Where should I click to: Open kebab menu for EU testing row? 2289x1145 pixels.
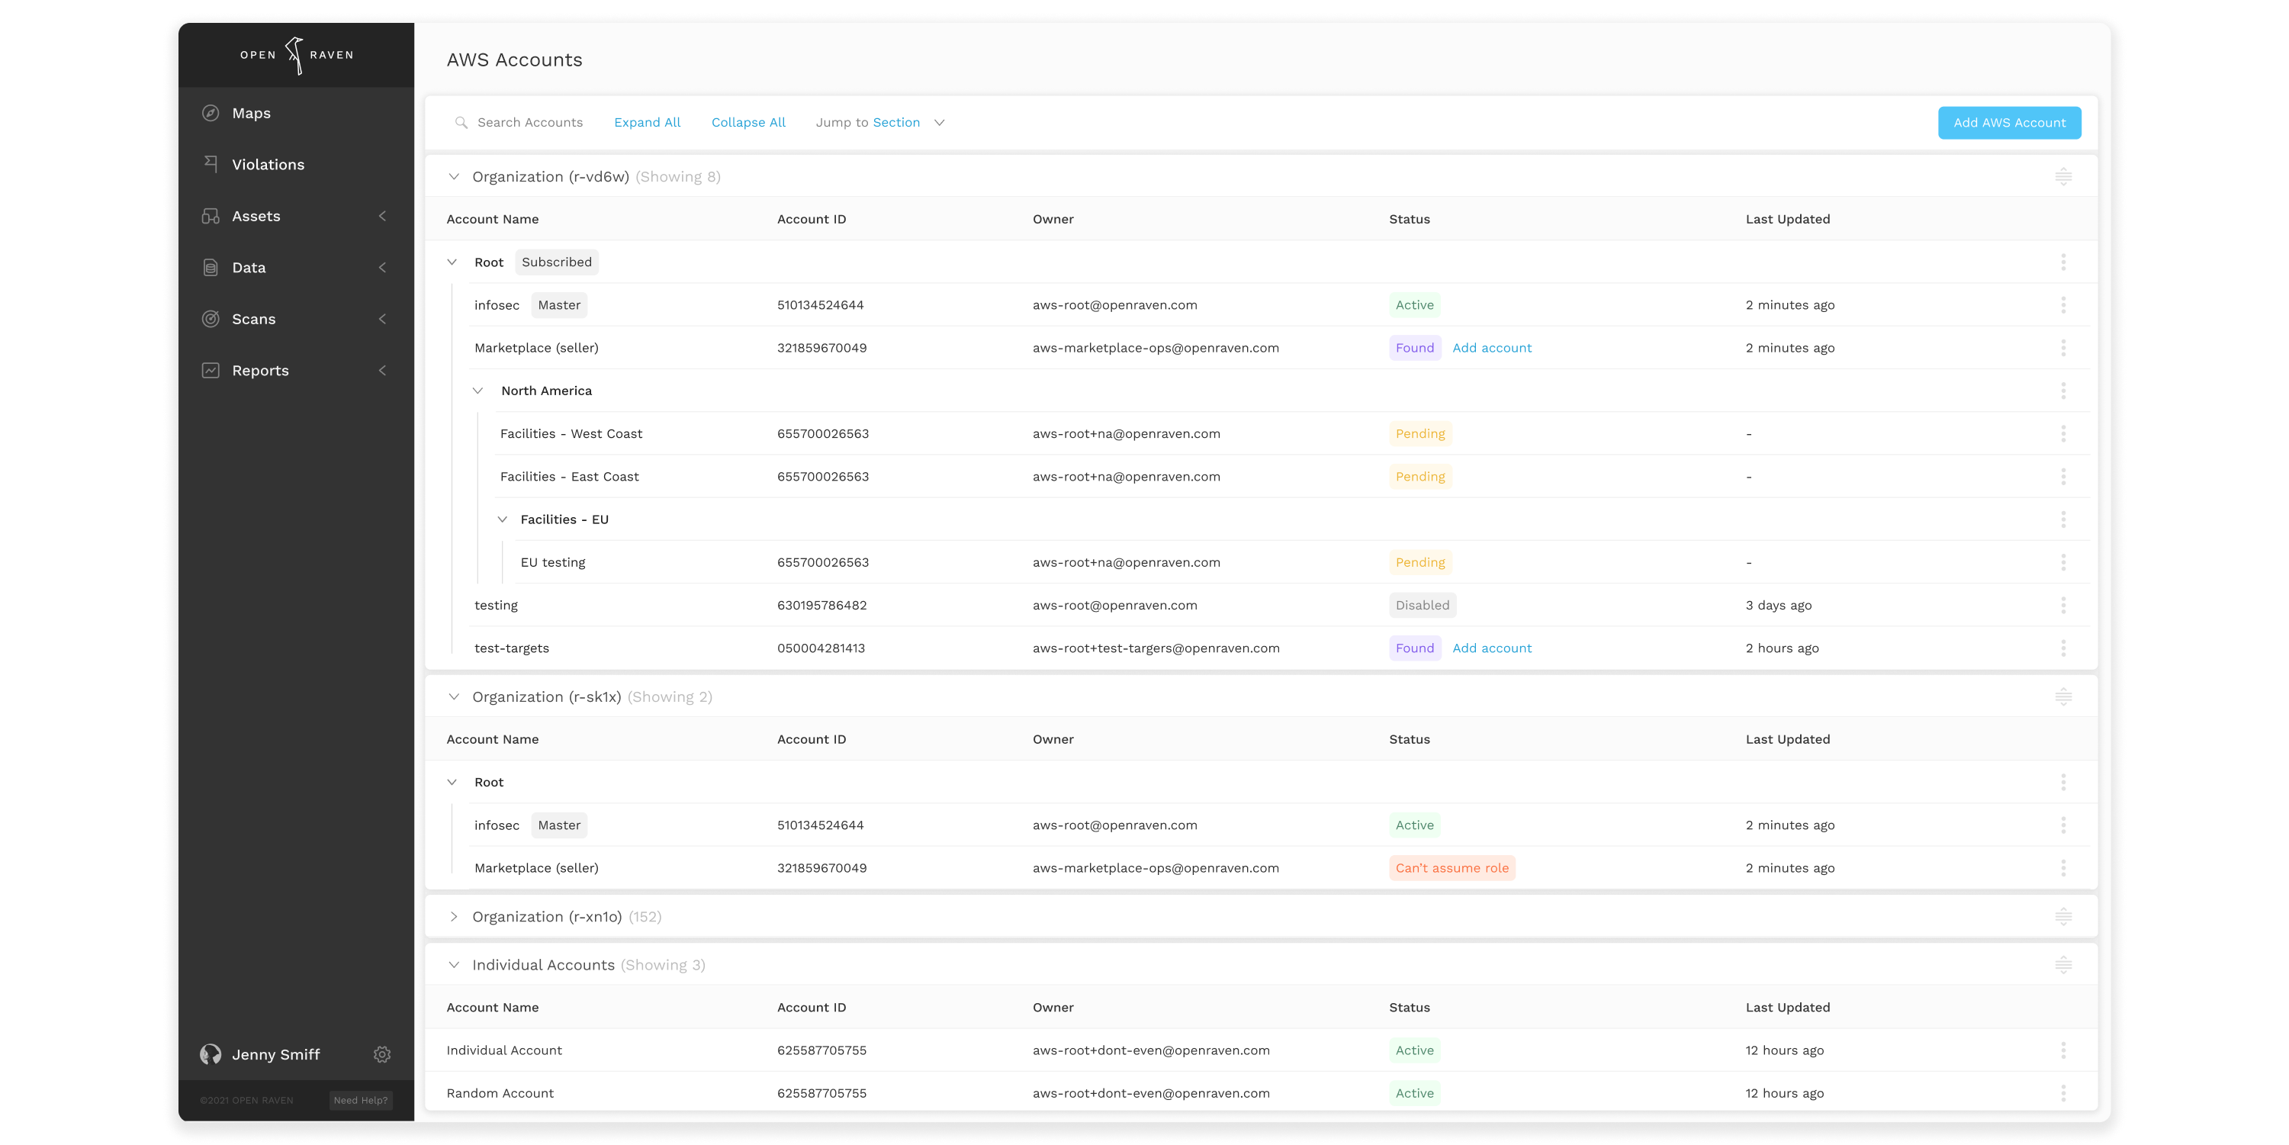[x=2063, y=563]
